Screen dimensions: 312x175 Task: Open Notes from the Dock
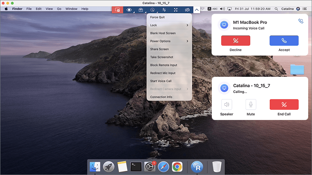tap(122, 166)
